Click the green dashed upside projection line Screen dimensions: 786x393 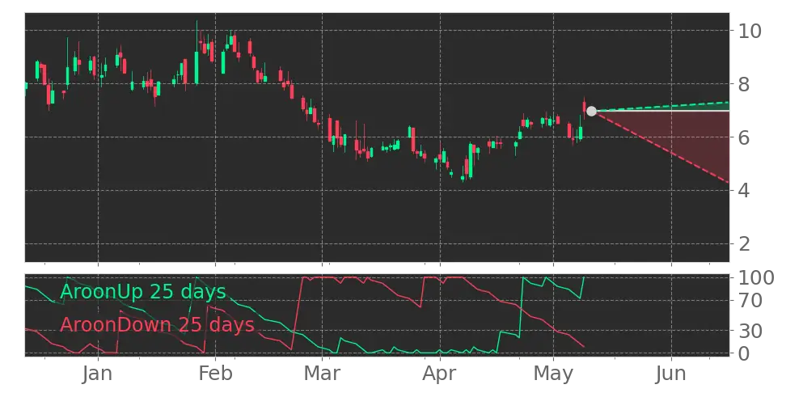661,106
